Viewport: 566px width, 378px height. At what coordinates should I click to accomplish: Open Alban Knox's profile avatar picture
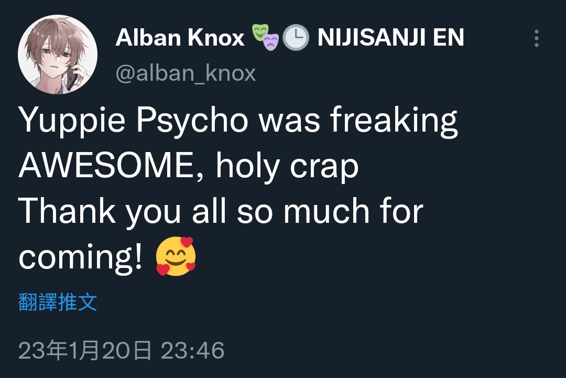[58, 54]
